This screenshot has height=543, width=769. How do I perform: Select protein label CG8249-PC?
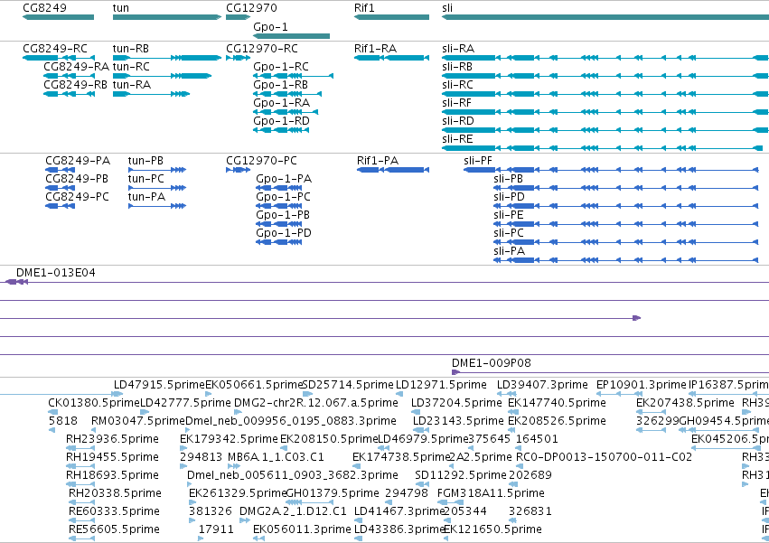77,197
